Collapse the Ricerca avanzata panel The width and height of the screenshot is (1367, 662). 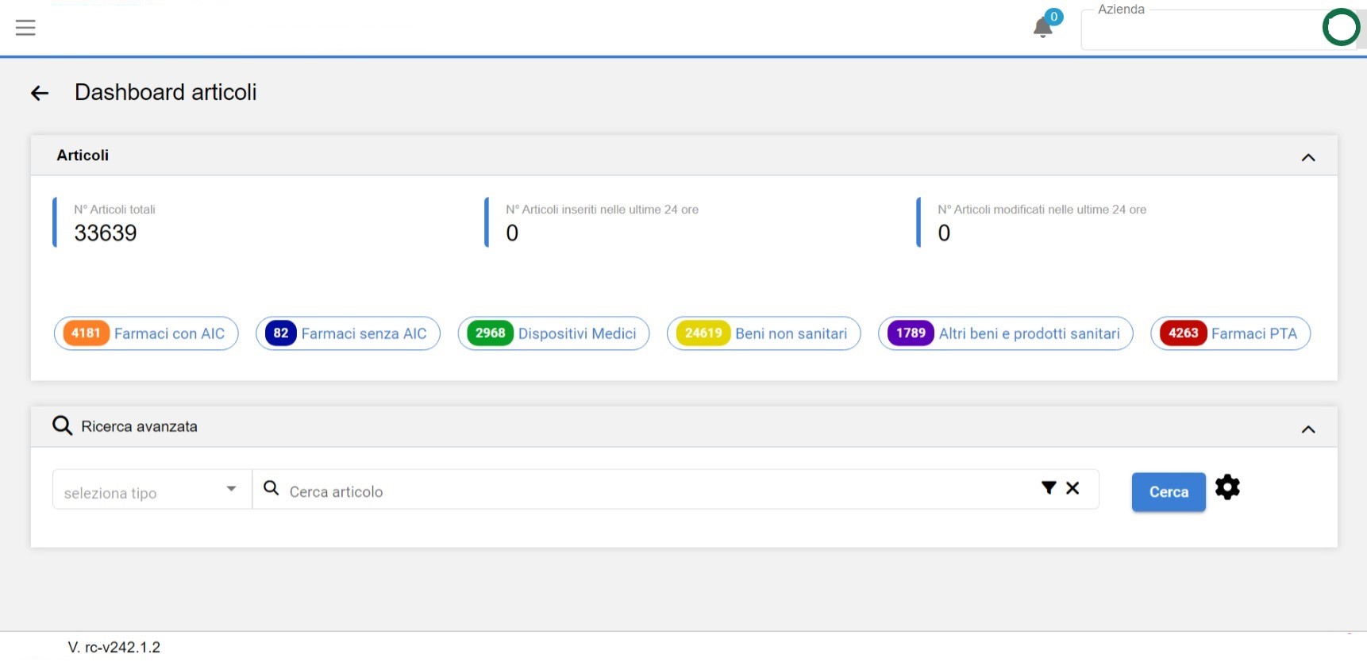click(x=1308, y=429)
